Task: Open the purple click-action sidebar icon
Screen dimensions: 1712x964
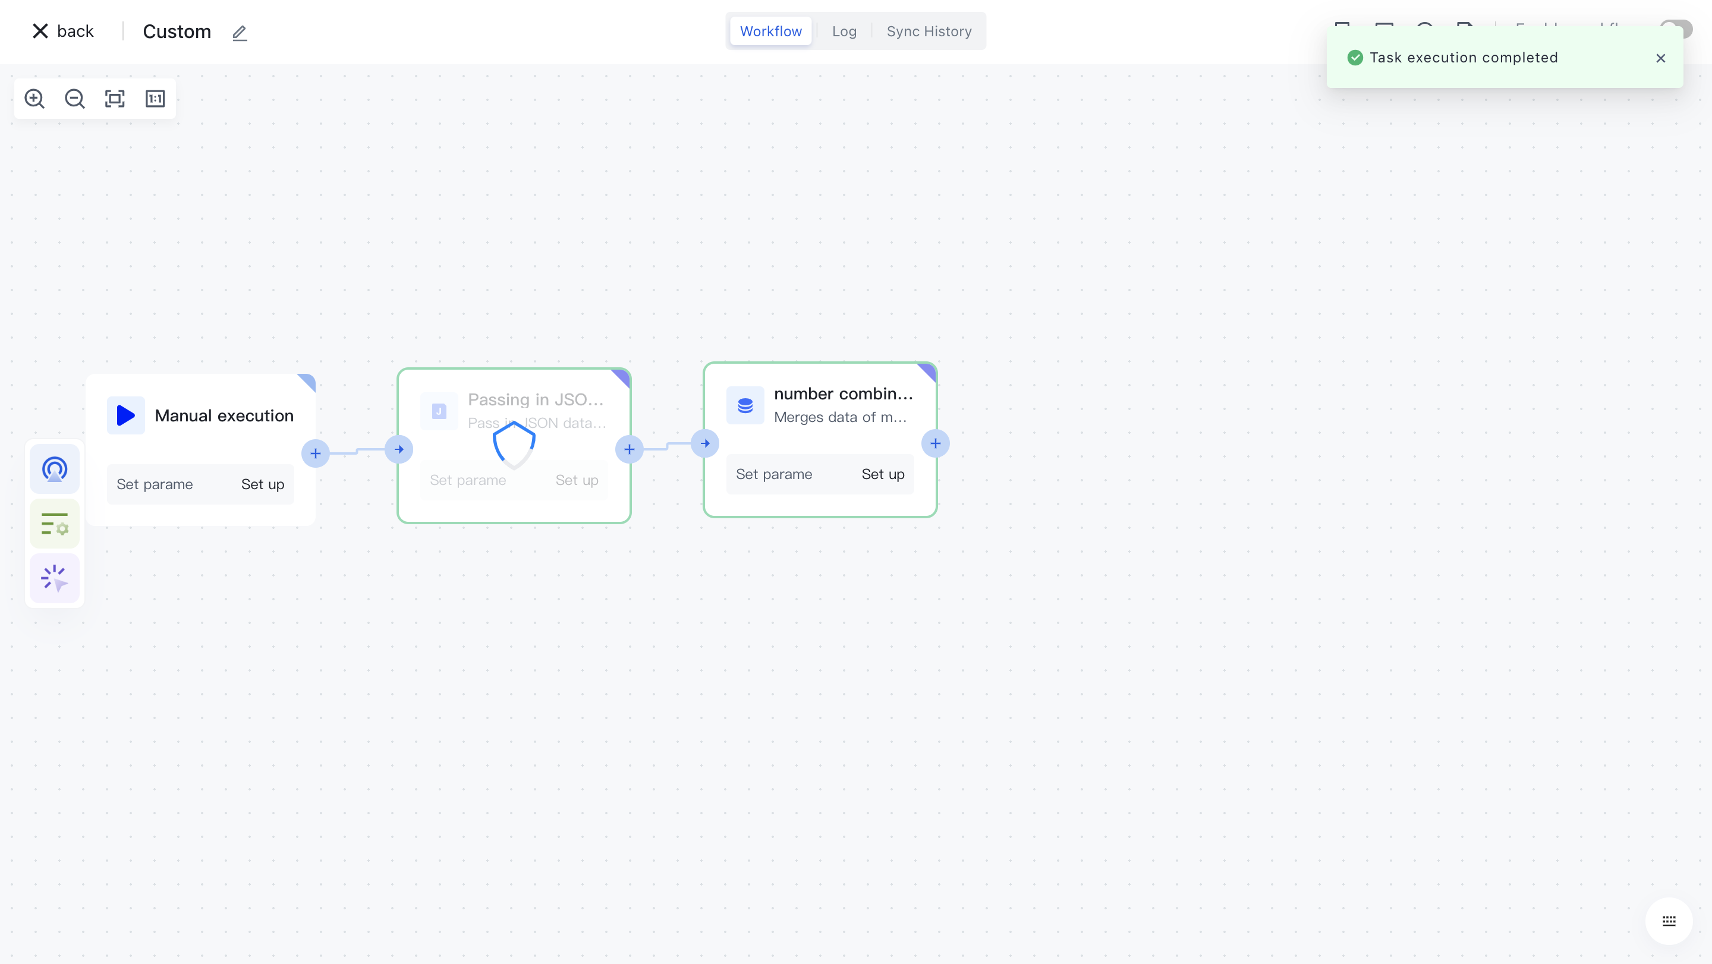Action: coord(55,578)
